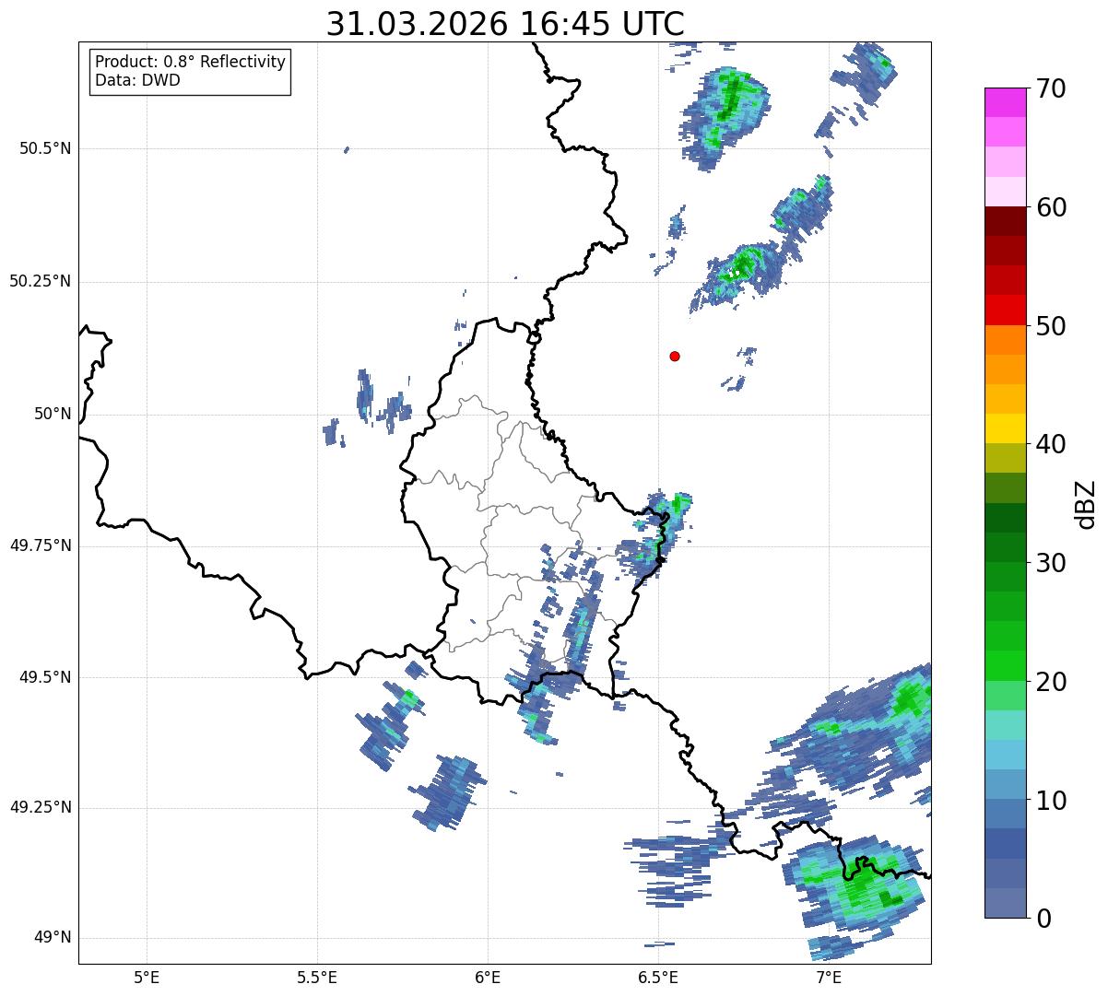
Task: Click the 49.75°N latitude label
Action: pyautogui.click(x=41, y=545)
